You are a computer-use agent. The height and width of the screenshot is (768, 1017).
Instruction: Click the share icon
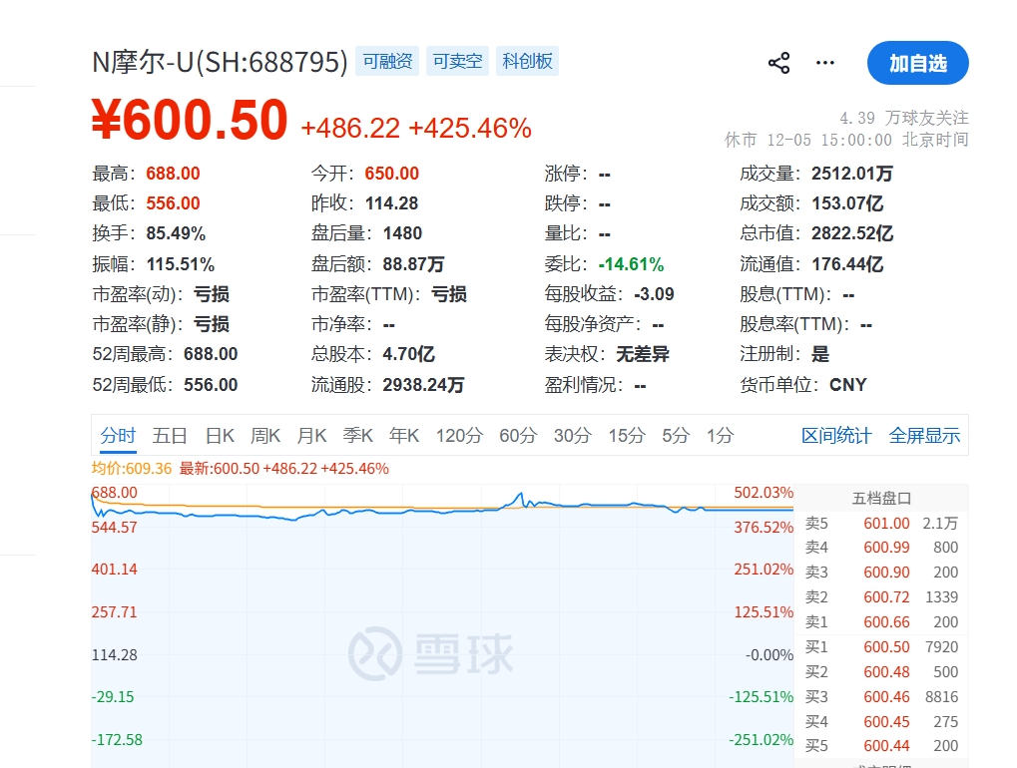pos(777,62)
